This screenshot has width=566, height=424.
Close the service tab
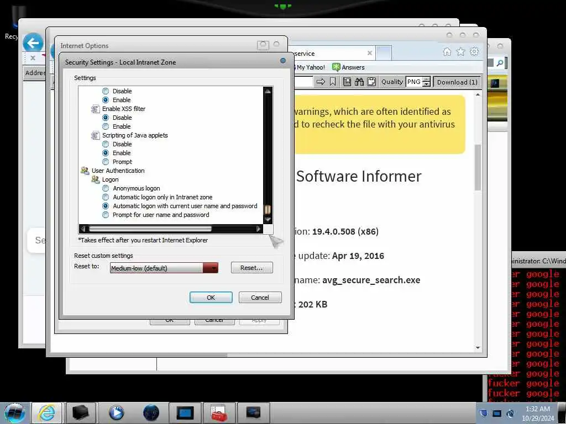click(x=370, y=53)
